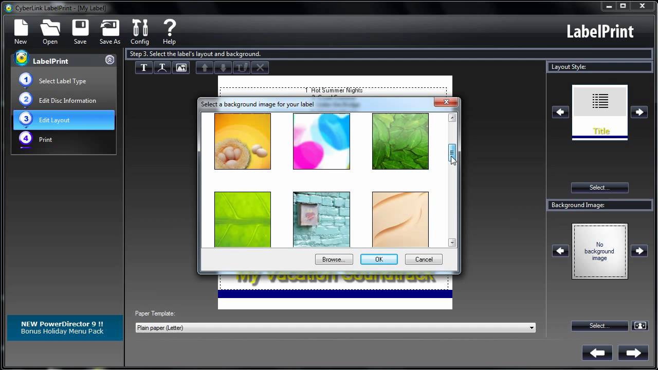Collapse the LabelPrint sidebar panel
Viewport: 658px width, 370px height.
pyautogui.click(x=109, y=60)
